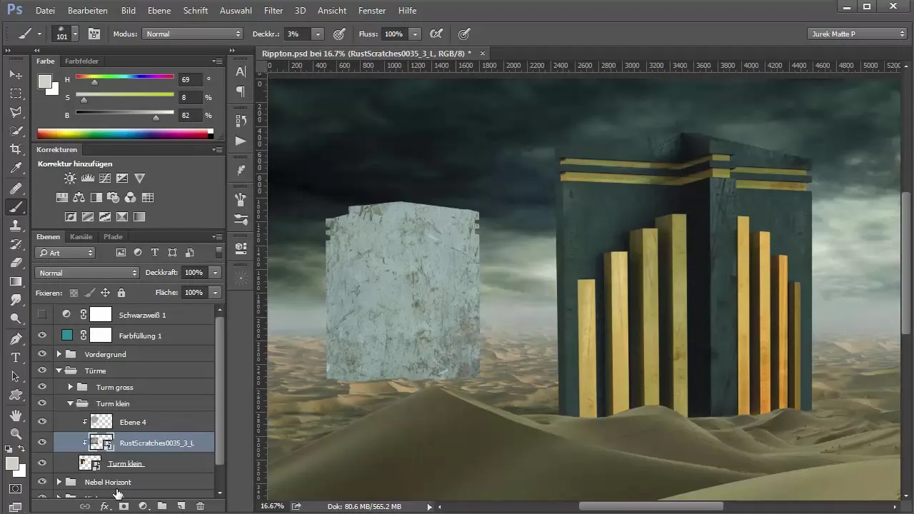
Task: Create new layer icon in Layers panel
Action: coord(181,505)
